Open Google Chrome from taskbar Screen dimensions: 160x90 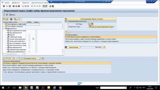pyautogui.click(x=60, y=88)
